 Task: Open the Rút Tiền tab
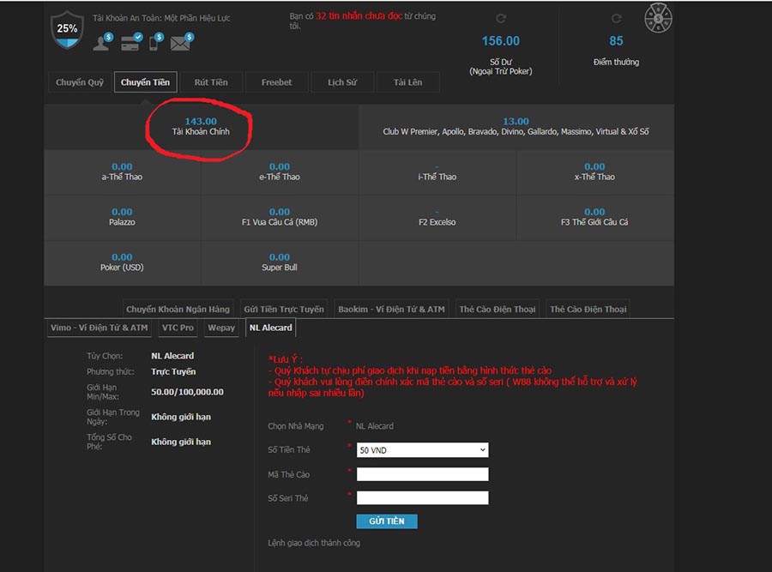[211, 82]
